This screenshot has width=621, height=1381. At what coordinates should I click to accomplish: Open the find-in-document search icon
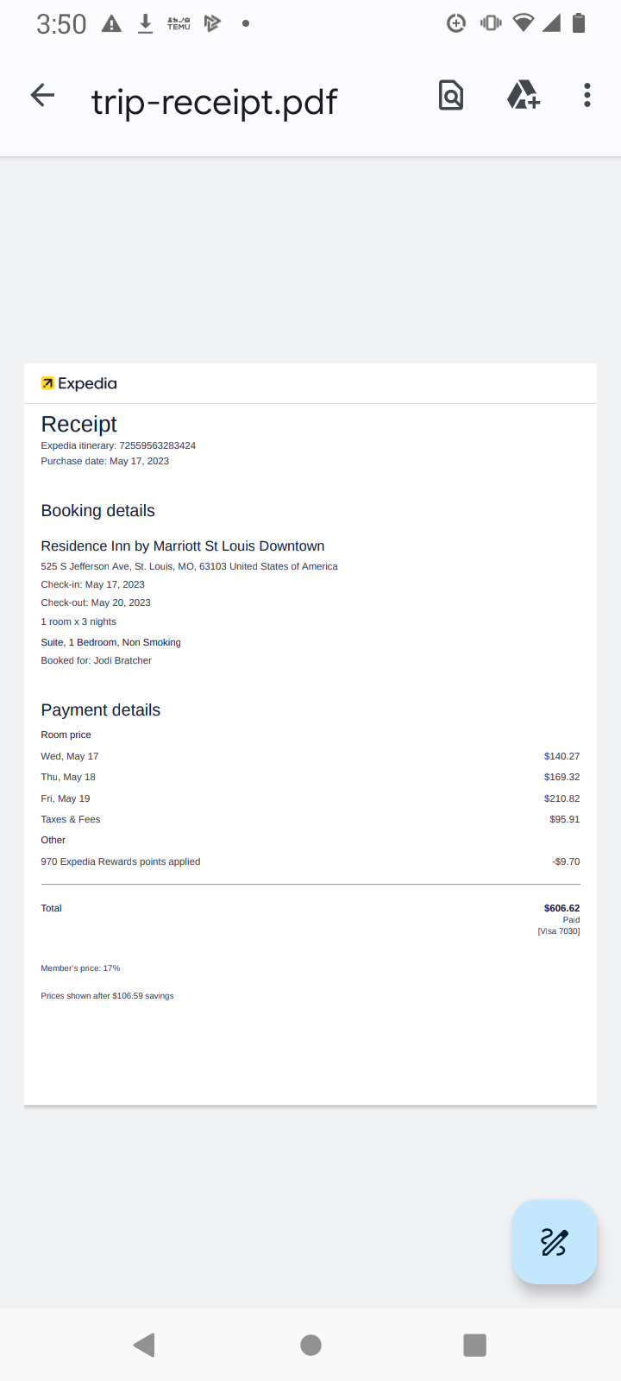pyautogui.click(x=451, y=96)
